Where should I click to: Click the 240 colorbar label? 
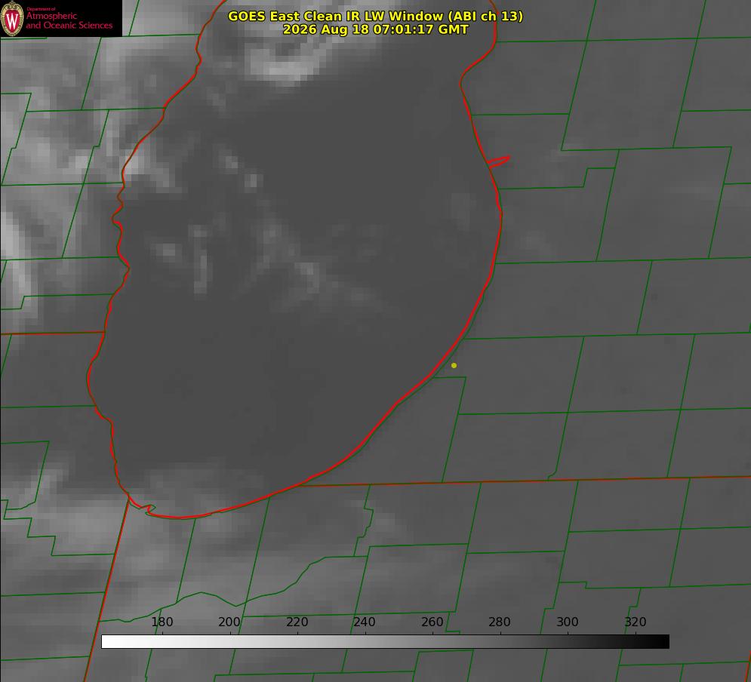pyautogui.click(x=365, y=622)
